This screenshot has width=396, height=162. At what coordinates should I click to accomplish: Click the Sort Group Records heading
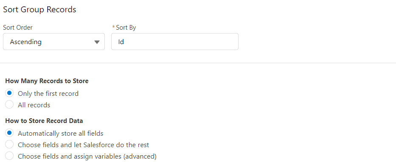(x=39, y=10)
